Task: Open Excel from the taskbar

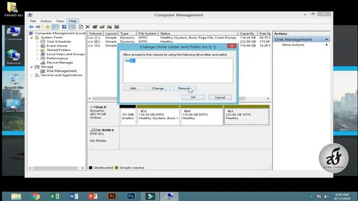Action: click(55, 196)
